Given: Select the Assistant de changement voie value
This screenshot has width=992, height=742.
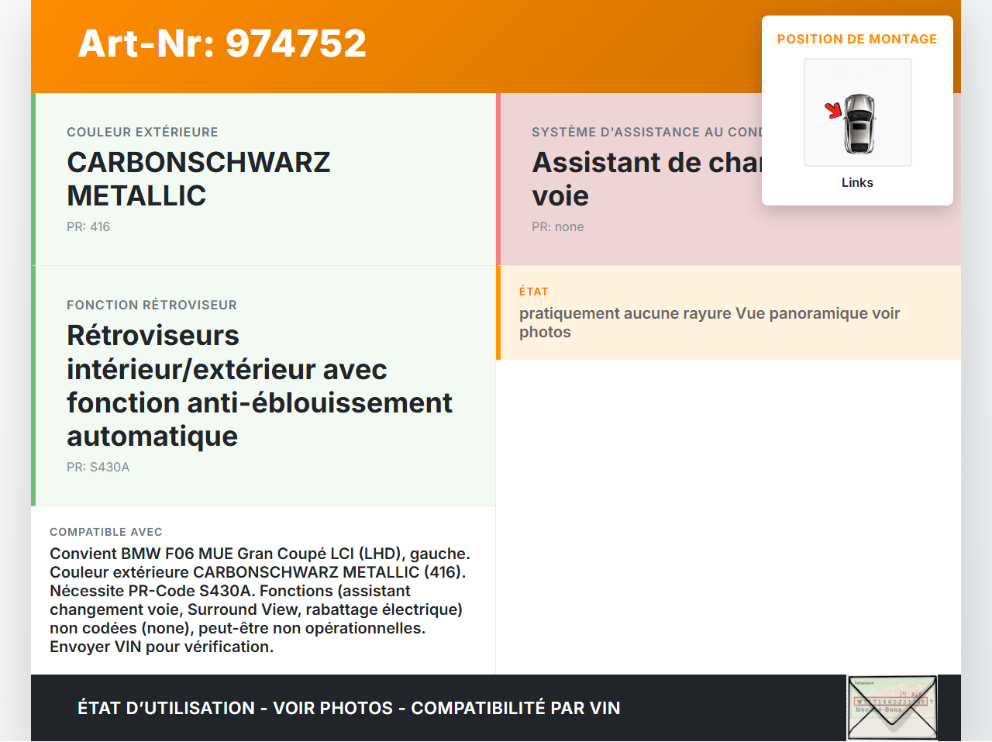Looking at the screenshot, I should (647, 179).
